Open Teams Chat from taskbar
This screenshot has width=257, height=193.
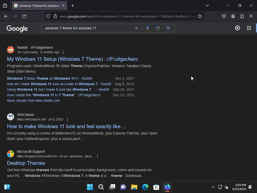(123, 187)
